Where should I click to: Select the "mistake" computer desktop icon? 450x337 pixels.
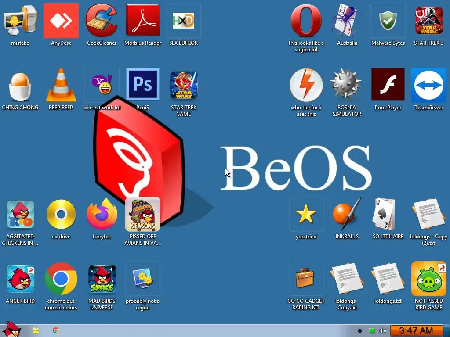[x=20, y=21]
